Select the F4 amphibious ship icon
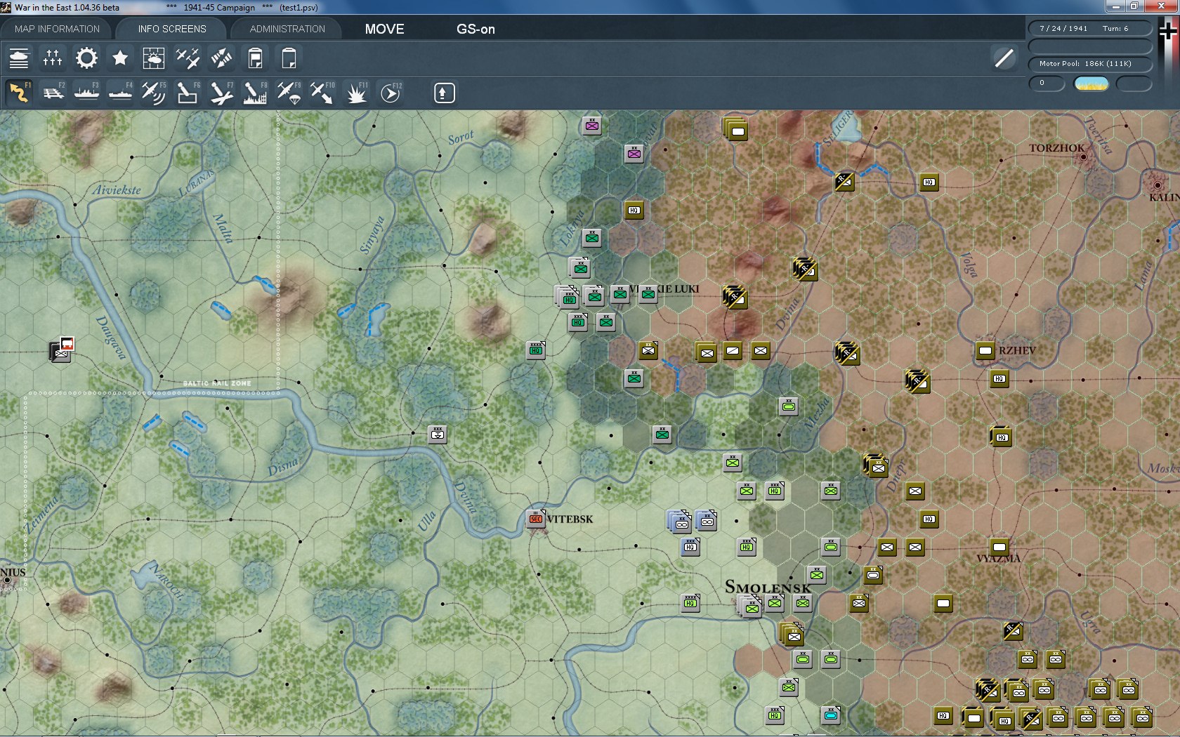The height and width of the screenshot is (737, 1180). (x=120, y=93)
